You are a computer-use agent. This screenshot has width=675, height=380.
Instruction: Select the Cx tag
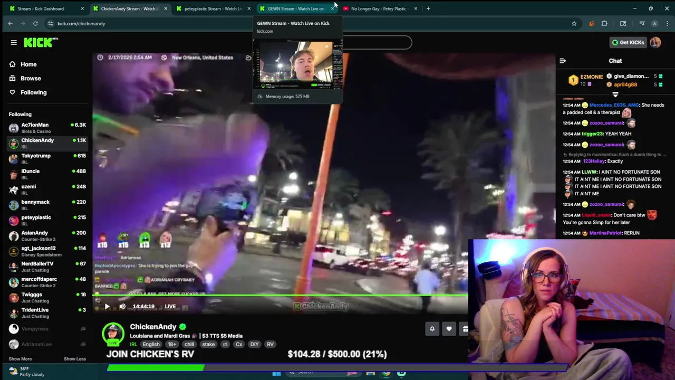(239, 344)
